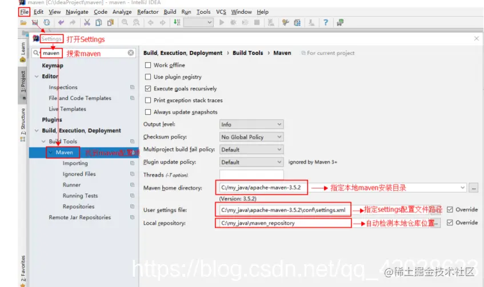Click the Build Project toolbar icon
Image resolution: width=484 pixels, height=287 pixels.
(x=177, y=22)
